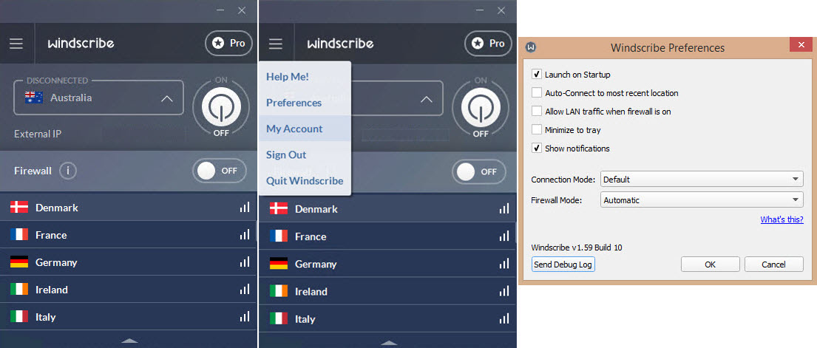
Task: Open Firewall Mode dropdown
Action: click(702, 200)
